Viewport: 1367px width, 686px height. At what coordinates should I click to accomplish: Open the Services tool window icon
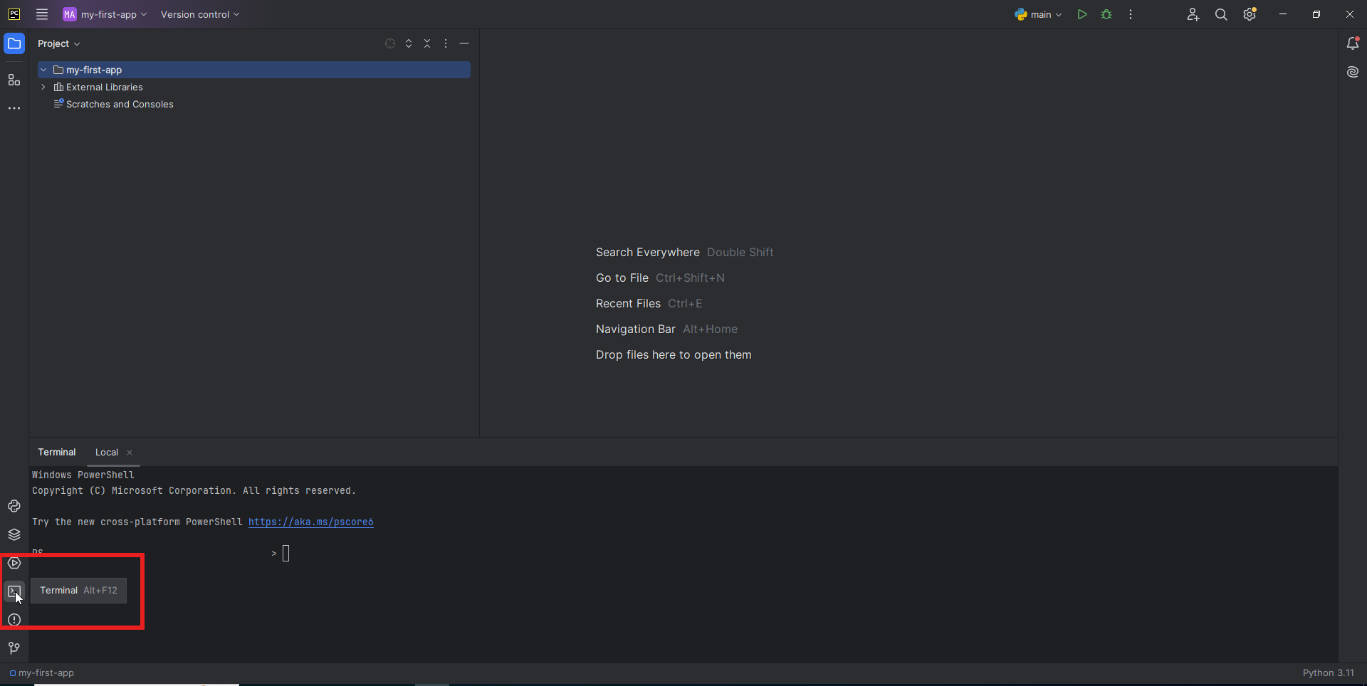click(14, 563)
